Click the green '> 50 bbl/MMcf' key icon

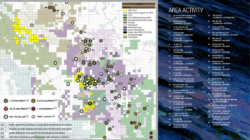coord(6,100)
